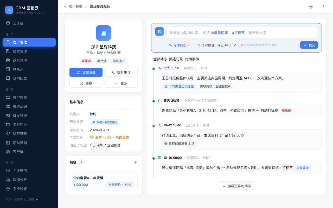Open 活动营销 in sidebar
Image resolution: width=333 pixels, height=208 pixels.
pyautogui.click(x=29, y=143)
